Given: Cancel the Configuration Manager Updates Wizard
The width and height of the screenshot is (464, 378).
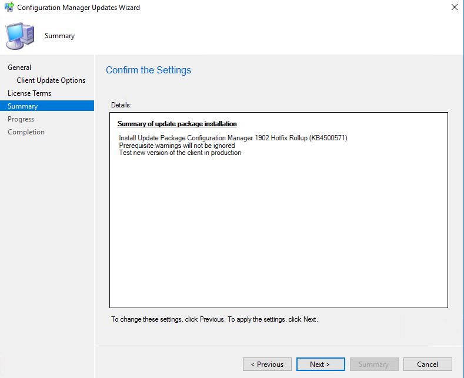Looking at the screenshot, I should (x=428, y=364).
